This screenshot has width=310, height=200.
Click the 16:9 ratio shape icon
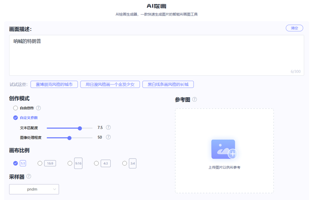[x=50, y=163]
